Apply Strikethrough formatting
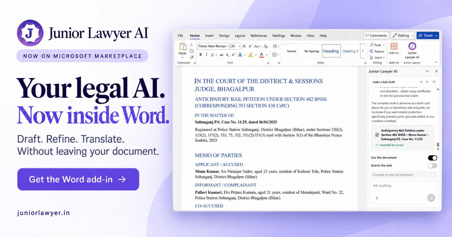Viewport: 452px width, 237px height. (x=221, y=55)
